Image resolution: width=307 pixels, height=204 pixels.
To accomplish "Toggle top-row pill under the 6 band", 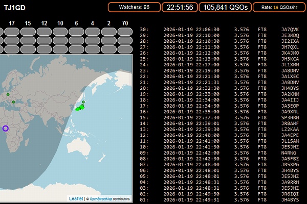I will tap(77, 31).
